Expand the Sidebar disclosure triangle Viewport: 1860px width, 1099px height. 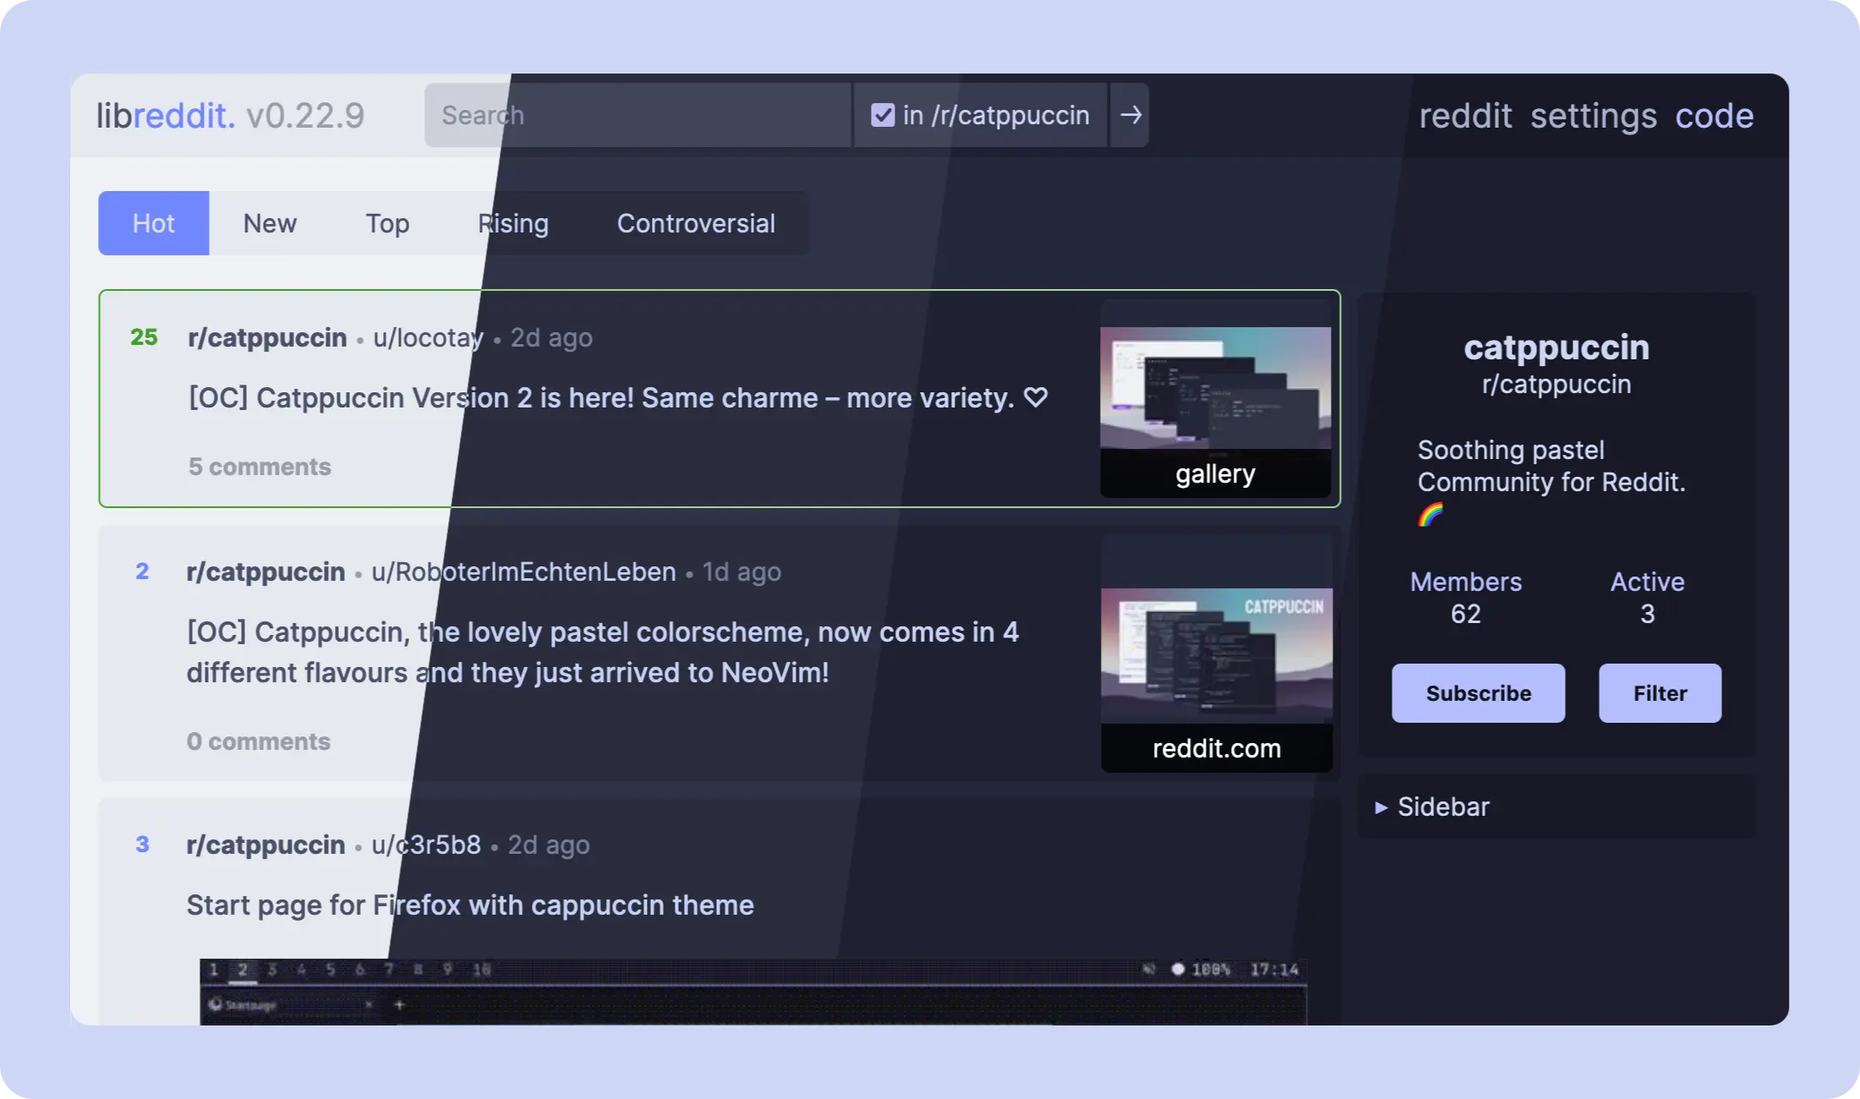(1381, 807)
